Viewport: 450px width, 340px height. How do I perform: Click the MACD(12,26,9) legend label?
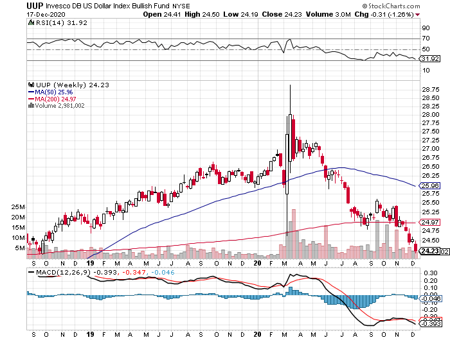tap(63, 272)
